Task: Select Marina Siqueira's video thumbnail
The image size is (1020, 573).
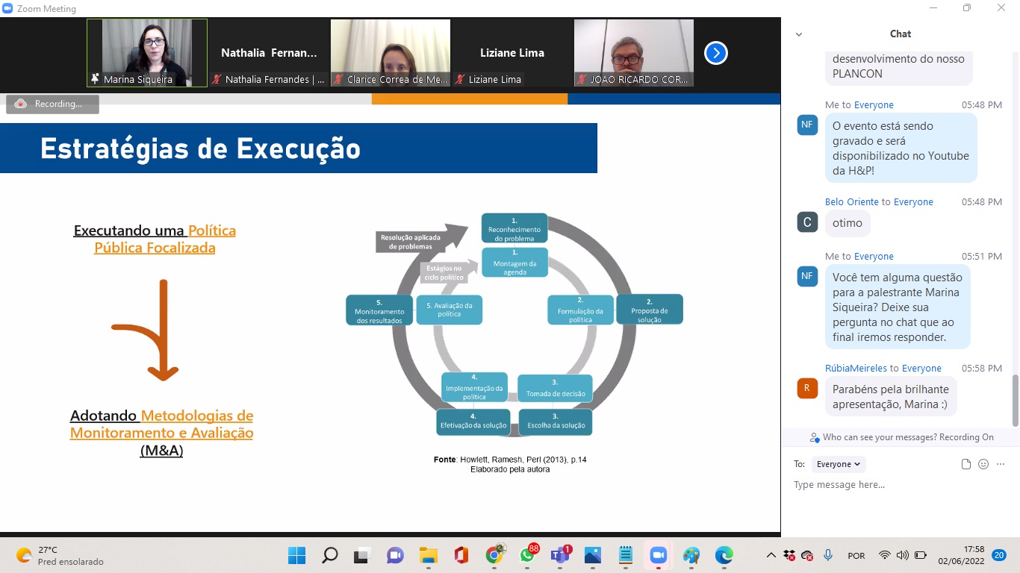Action: point(147,53)
